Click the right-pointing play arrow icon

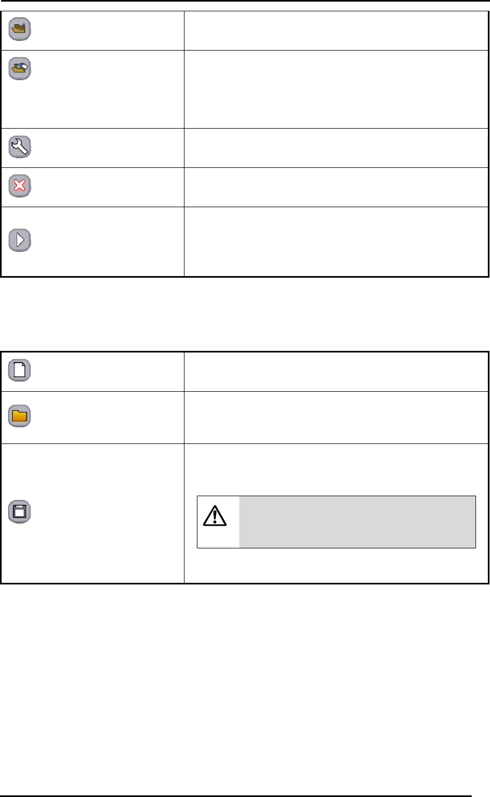[x=20, y=241]
